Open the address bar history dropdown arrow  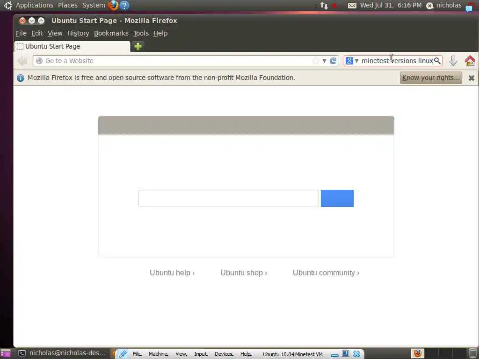(x=325, y=61)
